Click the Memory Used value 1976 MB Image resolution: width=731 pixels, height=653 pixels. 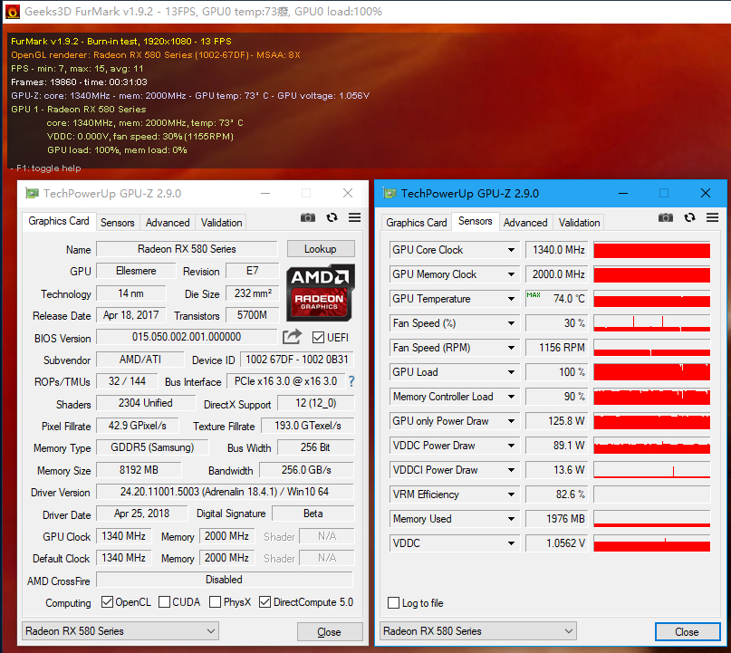(556, 519)
